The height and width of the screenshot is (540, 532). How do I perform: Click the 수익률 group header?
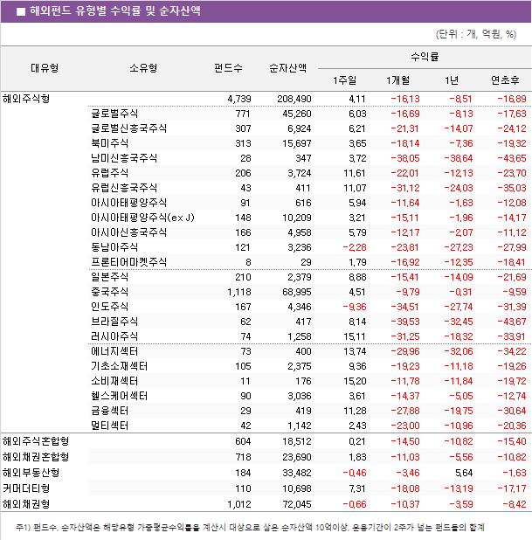coord(425,57)
